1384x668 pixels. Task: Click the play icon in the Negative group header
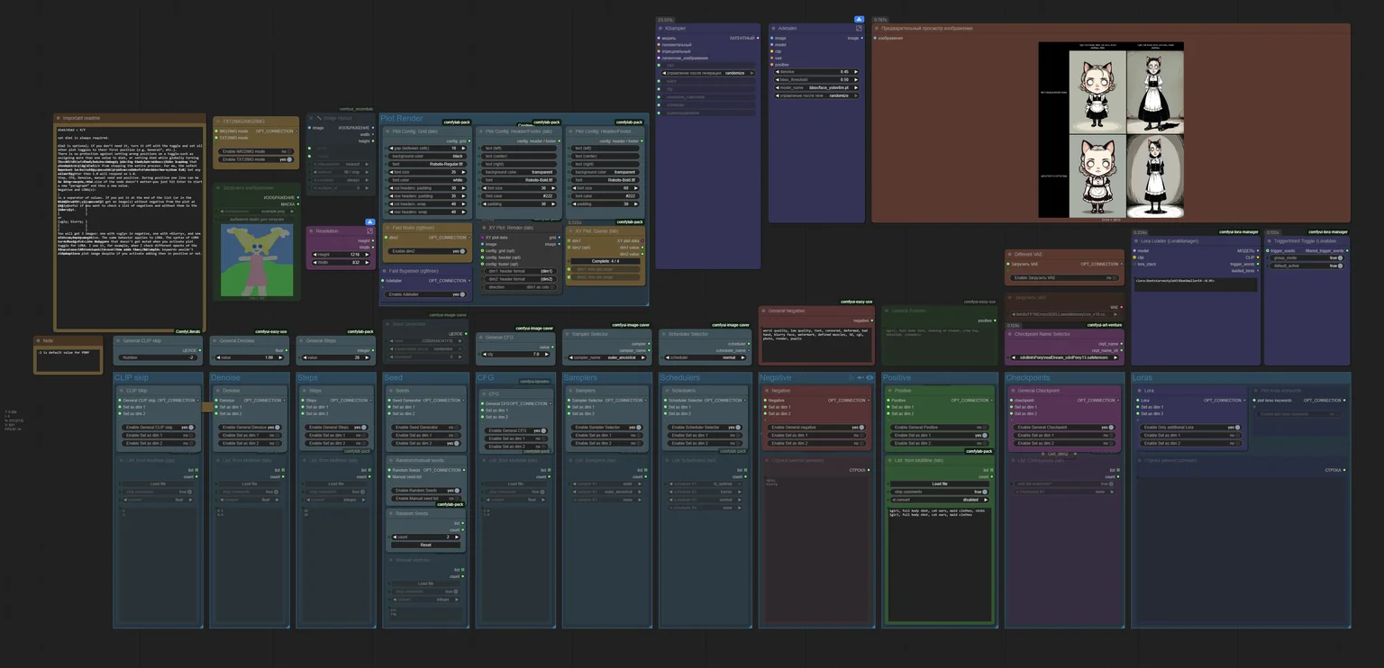pos(851,378)
